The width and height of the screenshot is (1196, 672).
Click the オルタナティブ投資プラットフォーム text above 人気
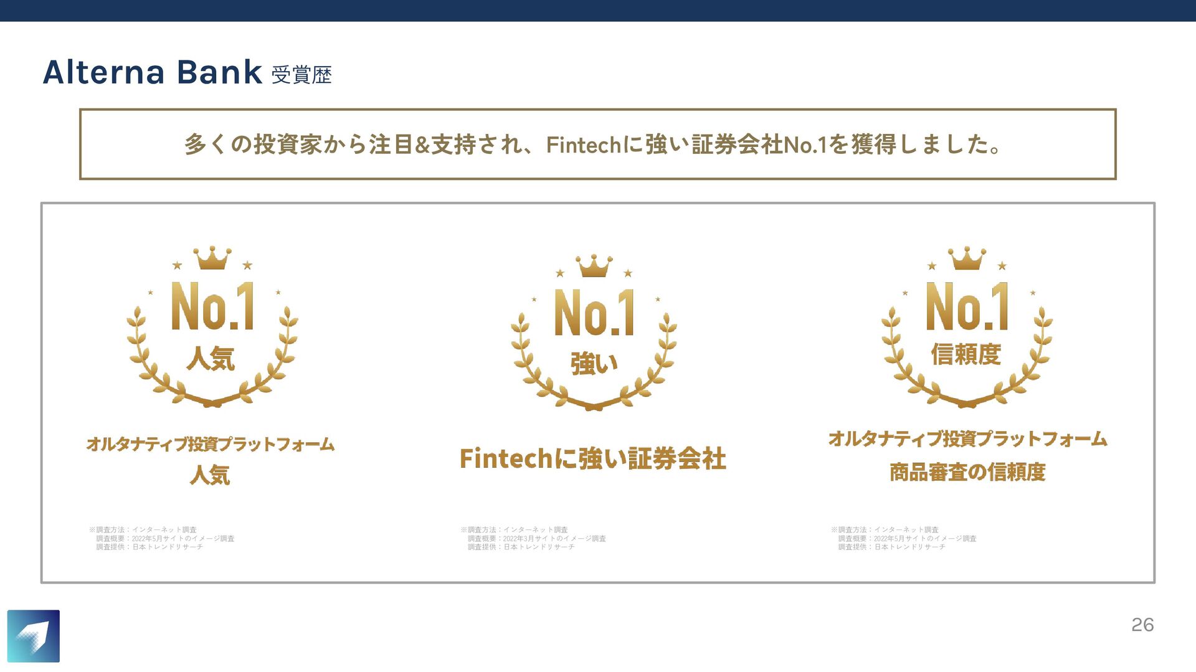click(211, 444)
